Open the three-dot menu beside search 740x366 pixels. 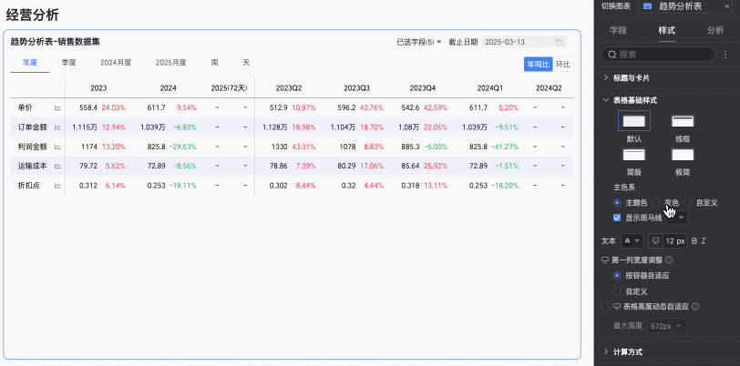[x=725, y=55]
